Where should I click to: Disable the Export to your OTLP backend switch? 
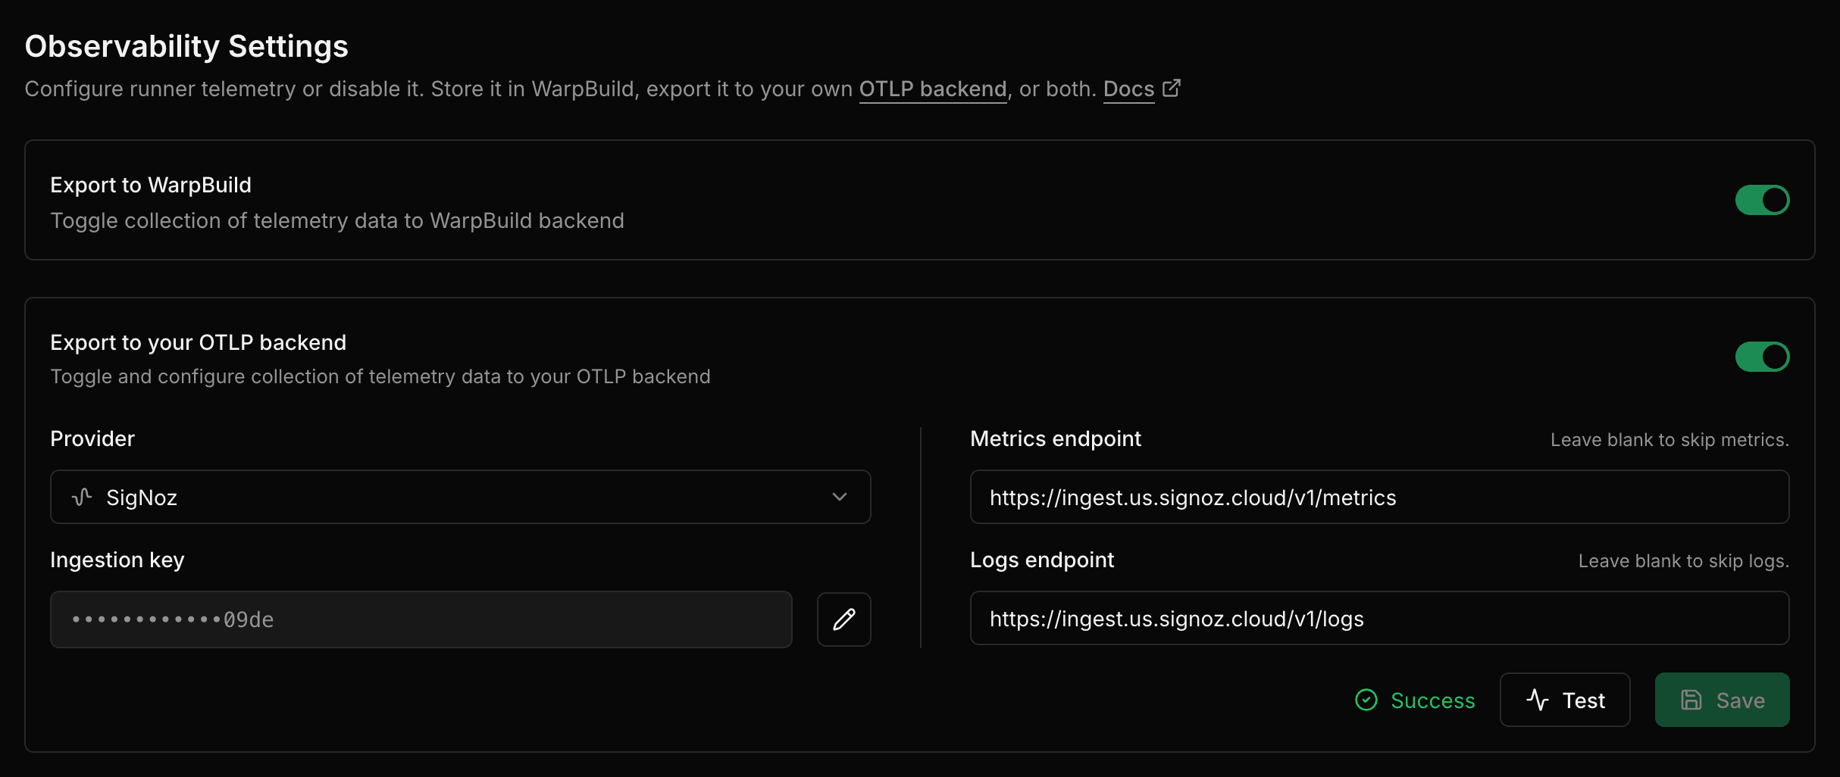[1762, 357]
